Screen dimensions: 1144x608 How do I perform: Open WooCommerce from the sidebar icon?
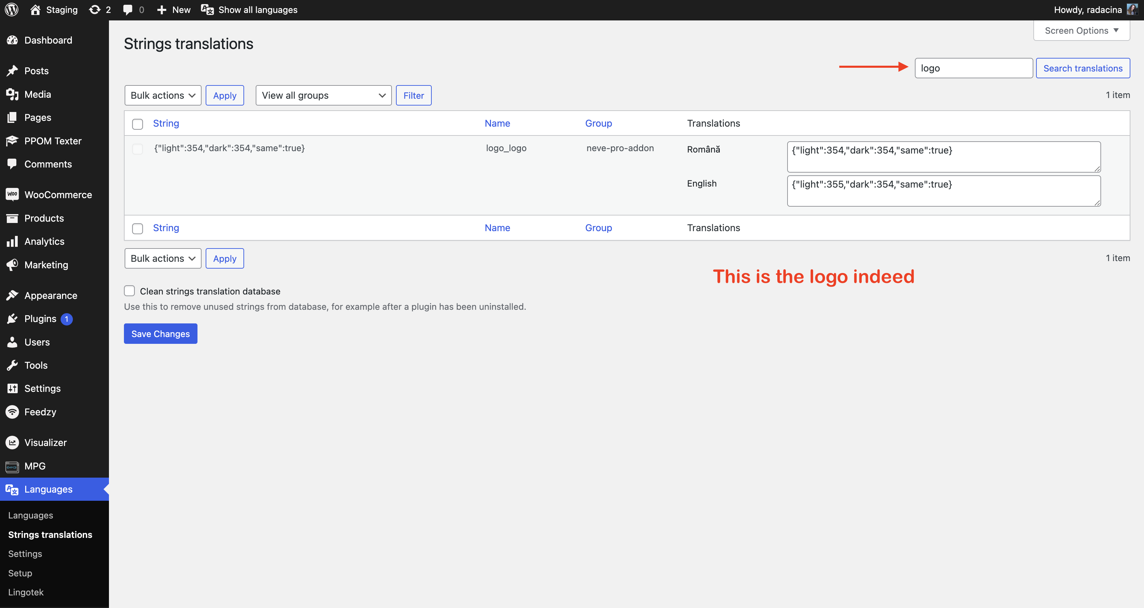tap(12, 194)
